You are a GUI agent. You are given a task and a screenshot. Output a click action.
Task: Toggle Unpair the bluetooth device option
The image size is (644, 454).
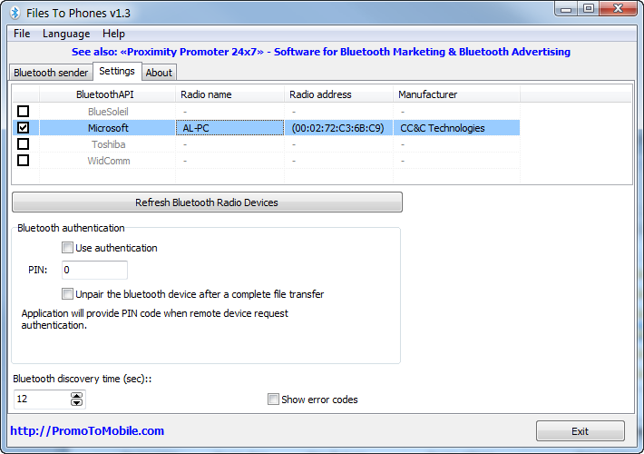point(67,294)
